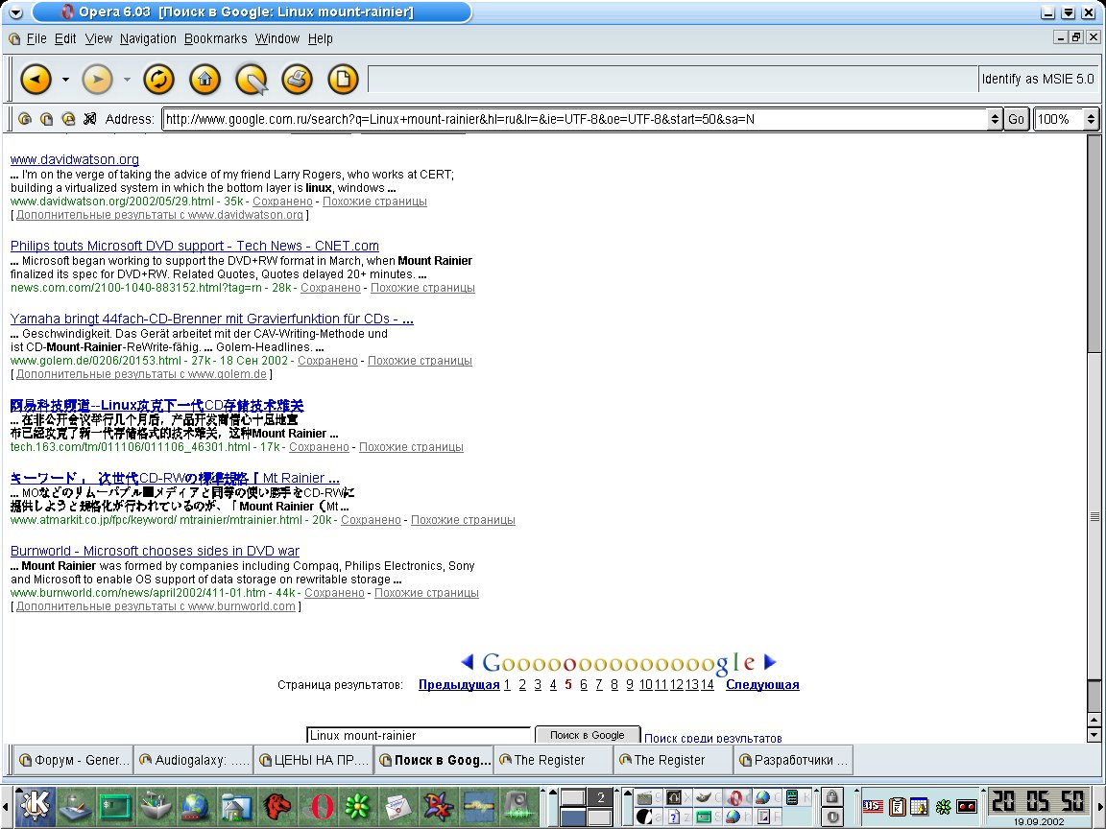1106x829 pixels.
Task: Open Yamaha bringt 44fach-CD-Brenner link
Action: point(211,319)
